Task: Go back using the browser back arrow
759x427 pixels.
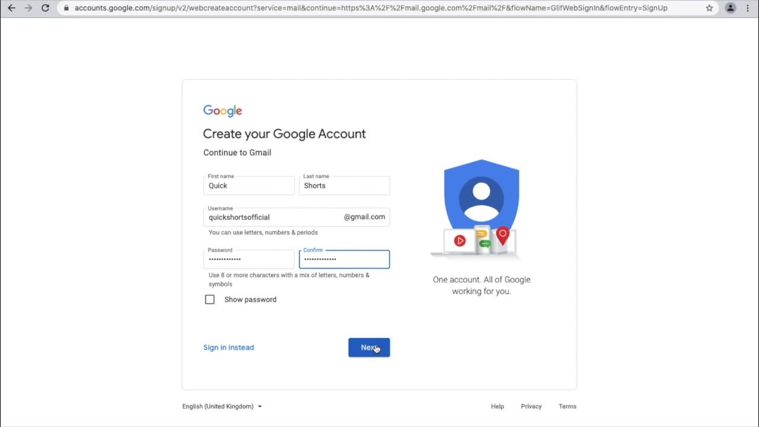Action: coord(11,8)
